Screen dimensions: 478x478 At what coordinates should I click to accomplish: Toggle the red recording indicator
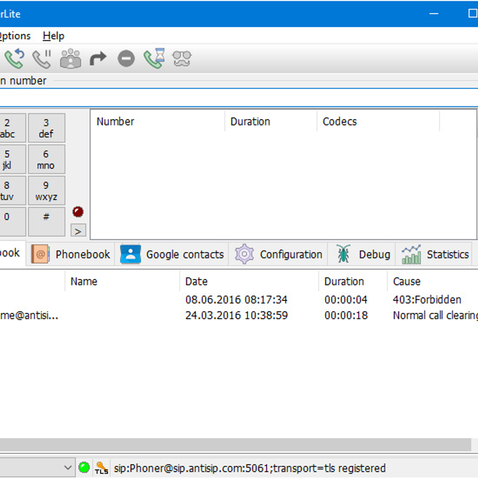77,211
